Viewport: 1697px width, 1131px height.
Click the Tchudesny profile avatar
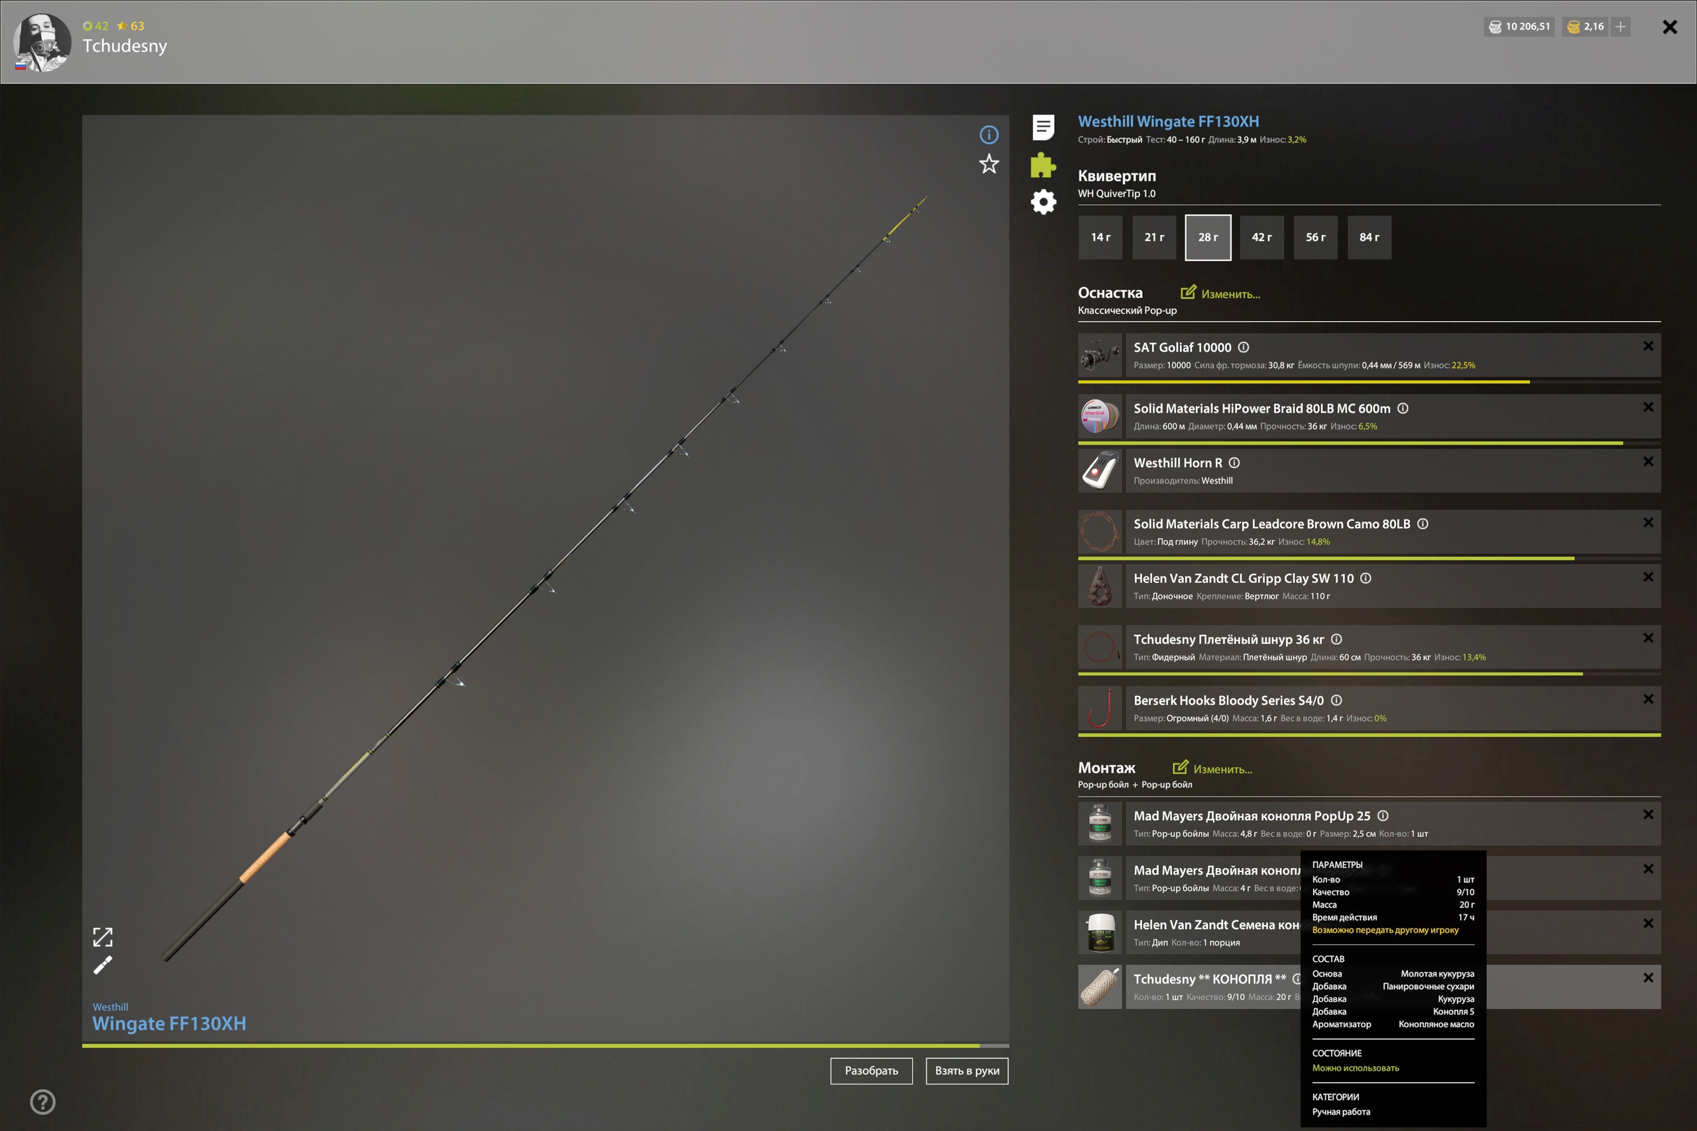click(42, 42)
